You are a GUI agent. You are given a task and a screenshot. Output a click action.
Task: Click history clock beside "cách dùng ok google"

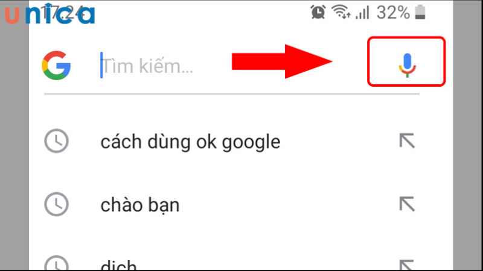click(56, 141)
